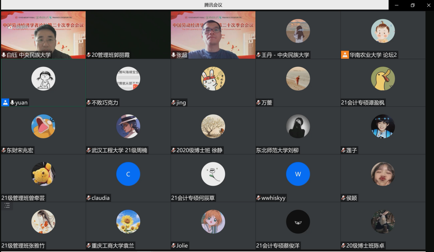
Task: Select the yellow duck avatar of 21会计专硕谭盈枫
Action: pyautogui.click(x=383, y=79)
